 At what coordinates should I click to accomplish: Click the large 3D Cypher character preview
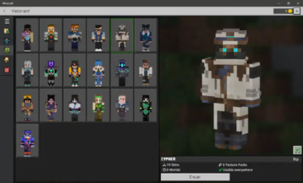point(231,89)
